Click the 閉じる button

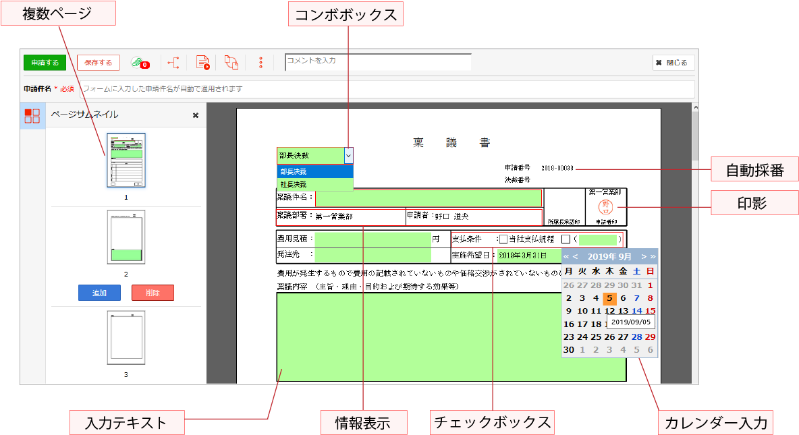point(673,63)
